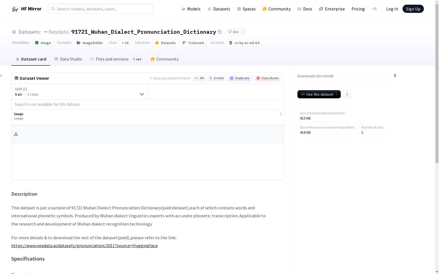Image resolution: width=439 pixels, height=274 pixels.
Task: Open the nexdata.ai pronunciation dataset link
Action: (85, 246)
